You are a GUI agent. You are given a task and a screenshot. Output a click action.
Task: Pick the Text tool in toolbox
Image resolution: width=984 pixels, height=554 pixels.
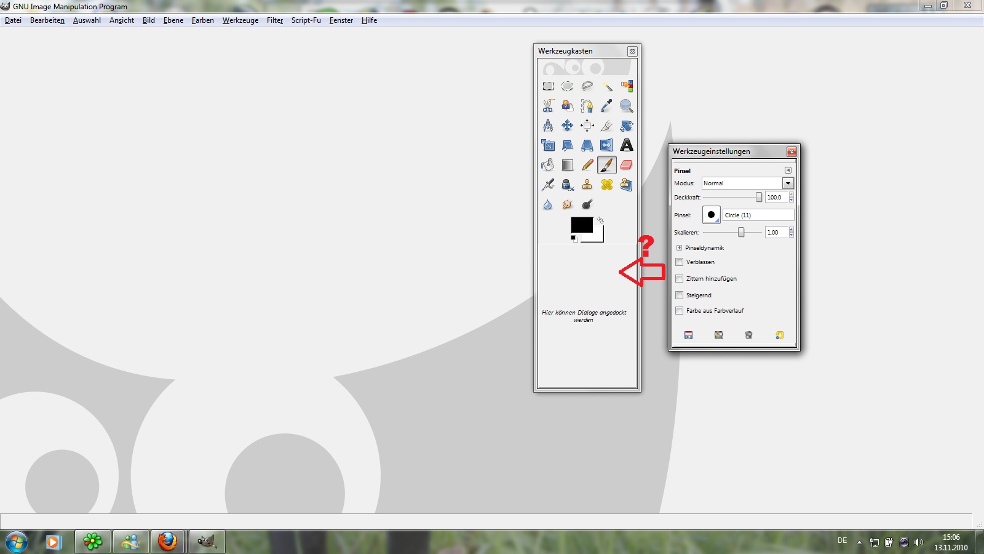click(626, 145)
